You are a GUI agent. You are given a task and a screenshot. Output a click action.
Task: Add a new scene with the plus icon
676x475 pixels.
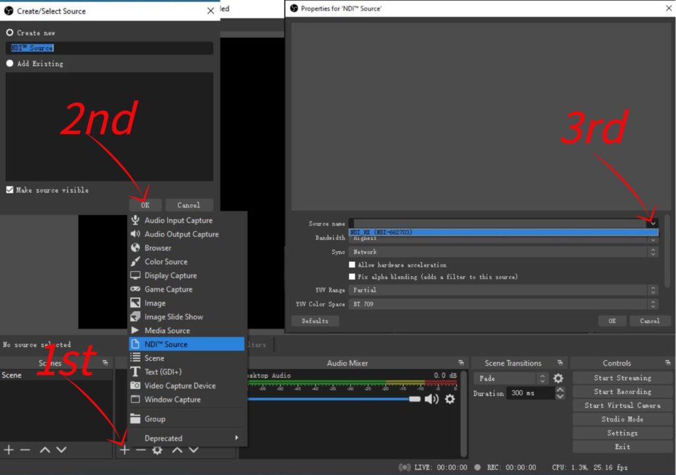9,450
